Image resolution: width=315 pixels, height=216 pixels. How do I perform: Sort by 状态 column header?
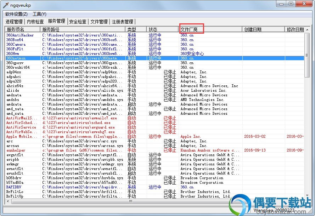click(x=163, y=29)
